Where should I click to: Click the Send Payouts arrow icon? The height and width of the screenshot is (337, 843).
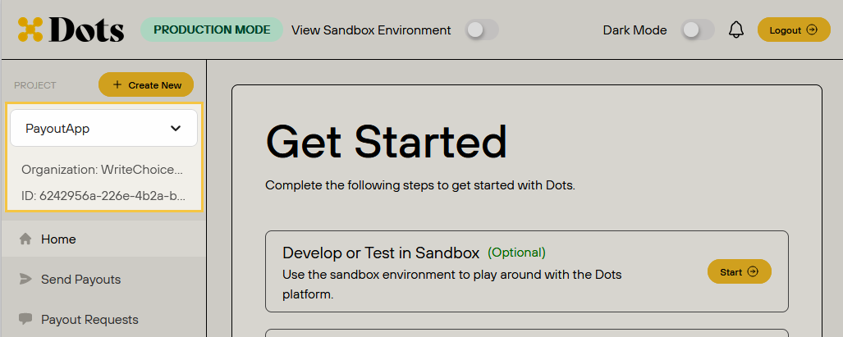pyautogui.click(x=25, y=279)
